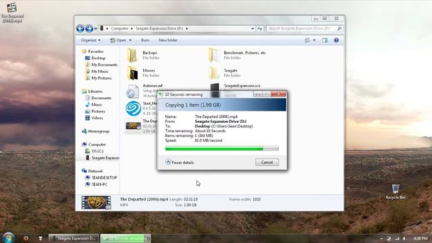This screenshot has height=243, width=432.
Task: Open the view options dropdown arrow
Action: pos(314,40)
